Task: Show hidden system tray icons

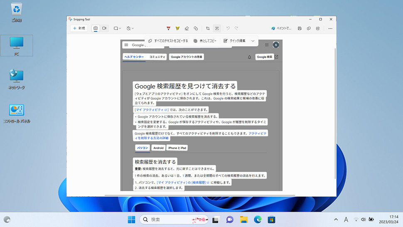Action: click(336, 220)
